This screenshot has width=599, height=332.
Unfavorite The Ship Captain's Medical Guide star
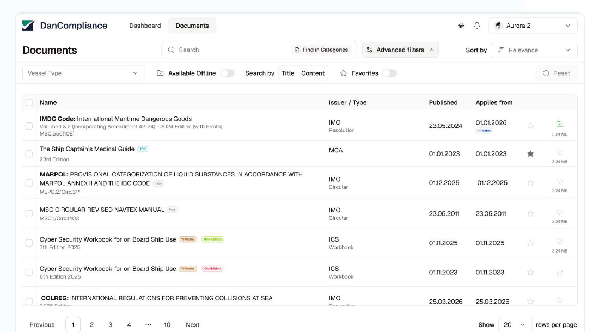[x=530, y=154]
